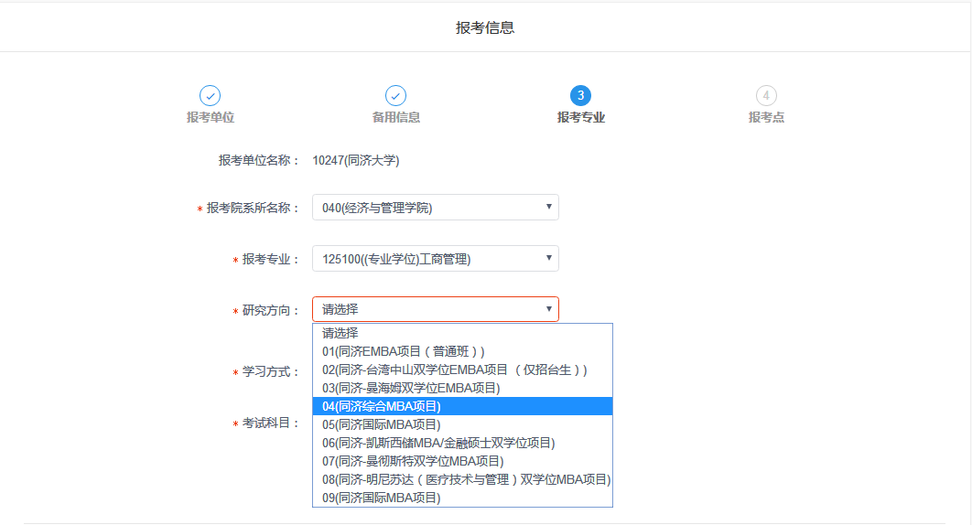Choose option 02 同济-台湾中山双学位EMBA项目
Screen dimensions: 972x525
[x=455, y=370]
